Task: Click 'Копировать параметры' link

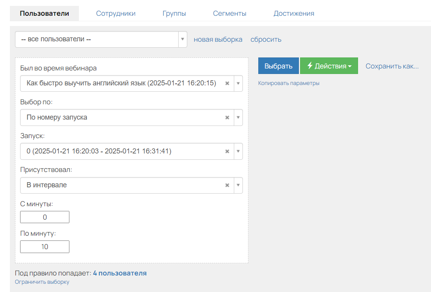Action: [289, 83]
